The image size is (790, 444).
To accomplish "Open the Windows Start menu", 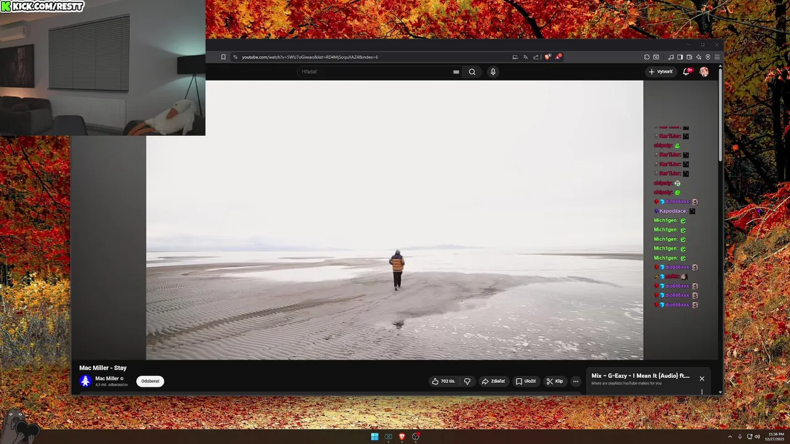I will [x=375, y=437].
